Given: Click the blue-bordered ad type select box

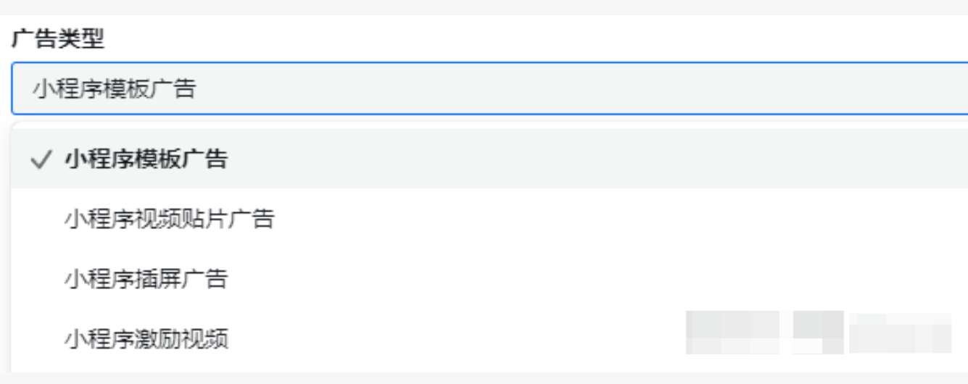Looking at the screenshot, I should [x=489, y=89].
